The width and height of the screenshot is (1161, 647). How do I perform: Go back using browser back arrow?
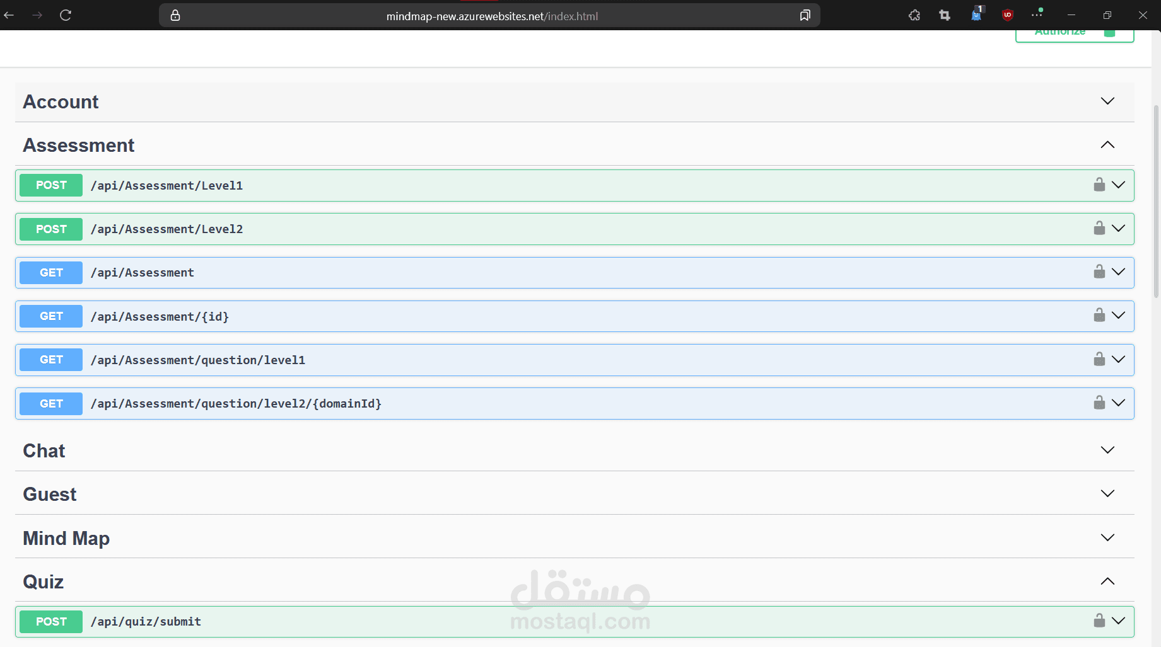point(9,15)
